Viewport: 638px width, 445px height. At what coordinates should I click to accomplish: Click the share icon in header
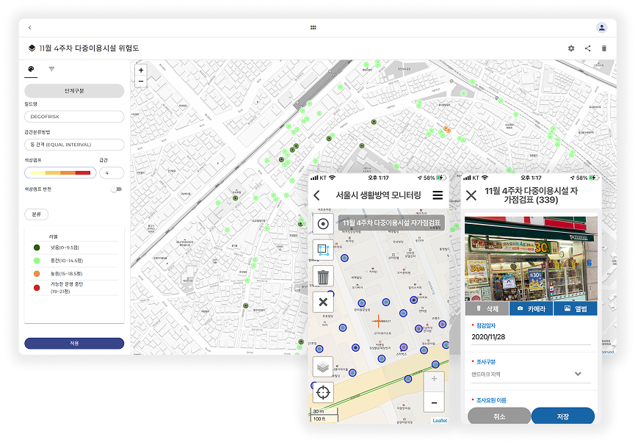coord(587,48)
